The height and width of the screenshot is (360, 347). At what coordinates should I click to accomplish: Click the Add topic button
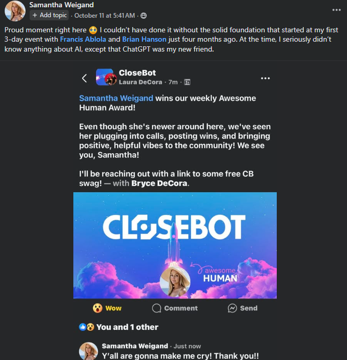(49, 15)
